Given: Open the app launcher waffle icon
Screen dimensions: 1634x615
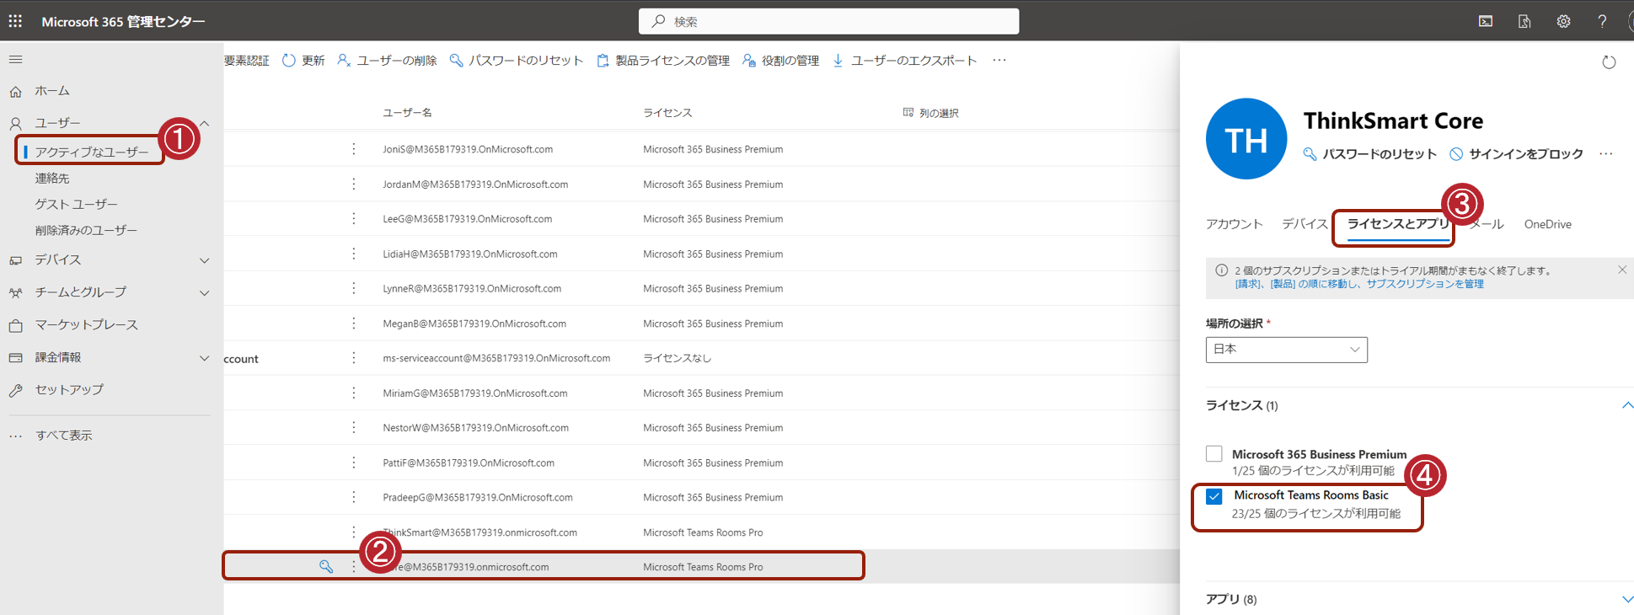Looking at the screenshot, I should pos(15,21).
